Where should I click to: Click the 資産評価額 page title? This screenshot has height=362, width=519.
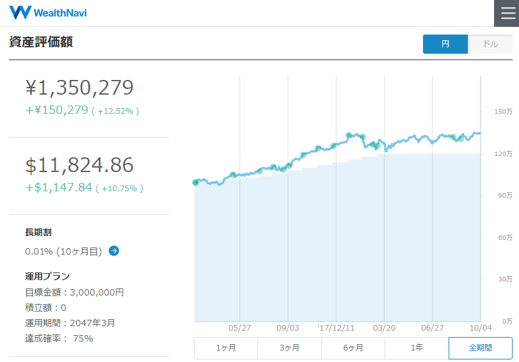tap(41, 42)
